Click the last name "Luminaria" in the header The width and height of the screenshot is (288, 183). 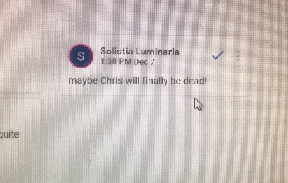point(158,51)
